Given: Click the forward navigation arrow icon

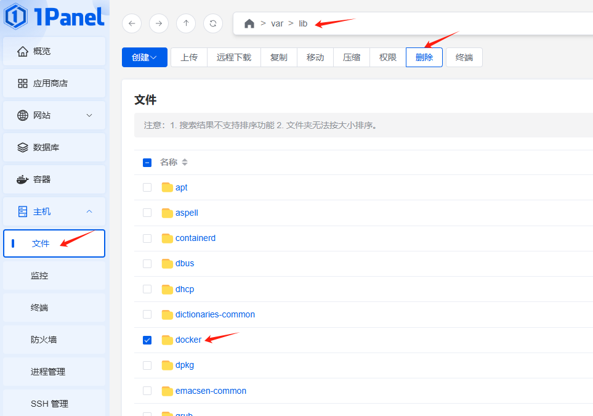Looking at the screenshot, I should (159, 23).
